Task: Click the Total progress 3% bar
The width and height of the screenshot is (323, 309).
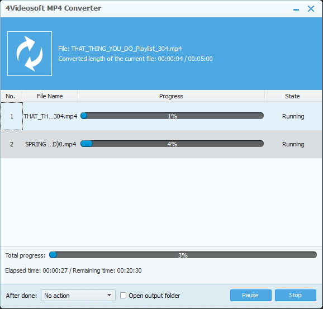Action: [x=183, y=255]
